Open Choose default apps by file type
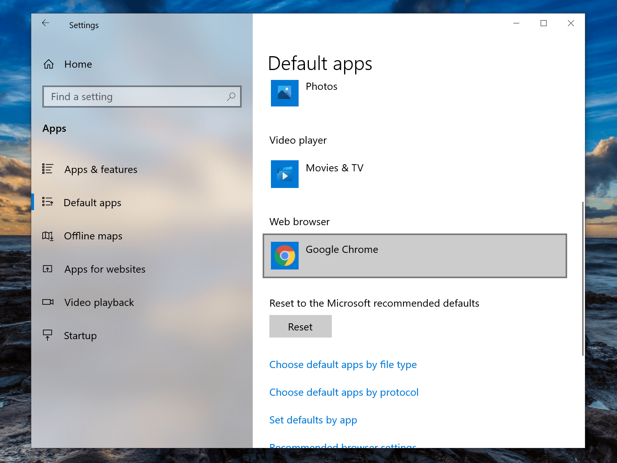This screenshot has width=617, height=463. [343, 364]
